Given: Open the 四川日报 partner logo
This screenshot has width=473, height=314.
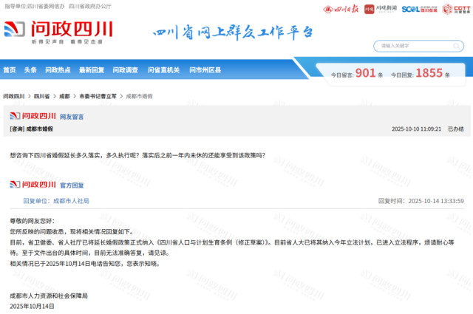Looking at the screenshot, I should pos(341,9).
